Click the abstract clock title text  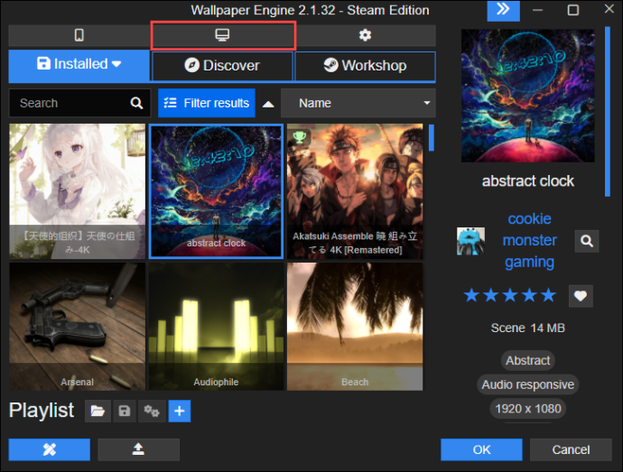[x=527, y=181]
